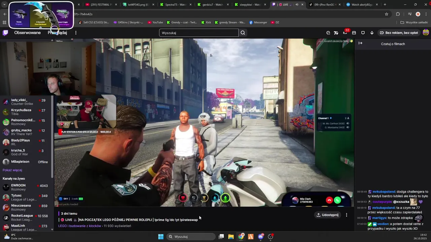Open the Twitch inbox envelope icon
Image resolution: width=431 pixels, height=242 pixels.
pyautogui.click(x=354, y=33)
